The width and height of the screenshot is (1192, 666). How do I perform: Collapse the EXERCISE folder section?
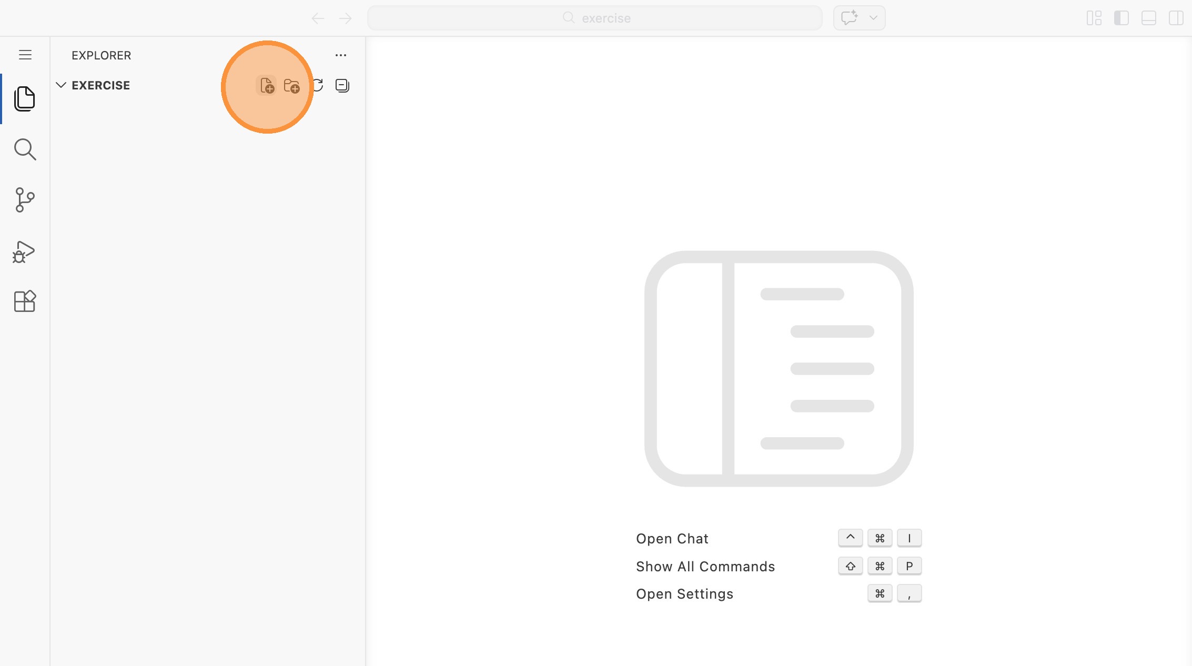point(61,85)
